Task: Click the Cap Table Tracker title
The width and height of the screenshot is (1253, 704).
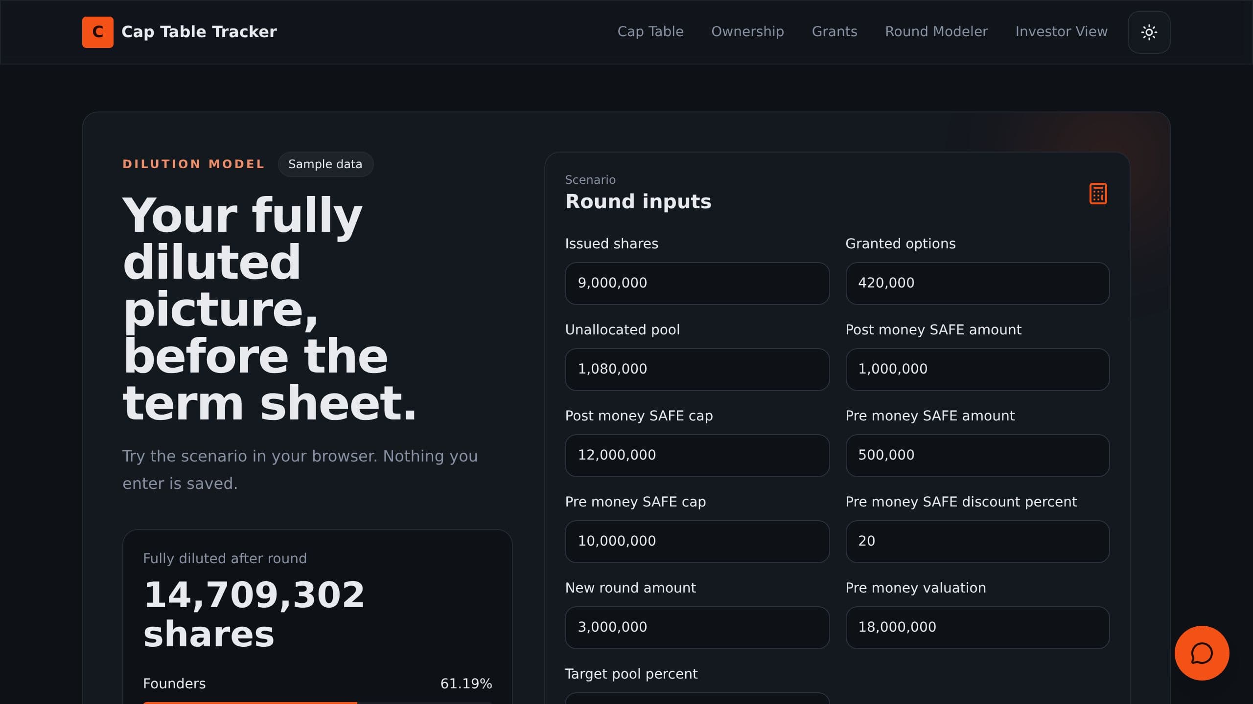Action: 199,32
